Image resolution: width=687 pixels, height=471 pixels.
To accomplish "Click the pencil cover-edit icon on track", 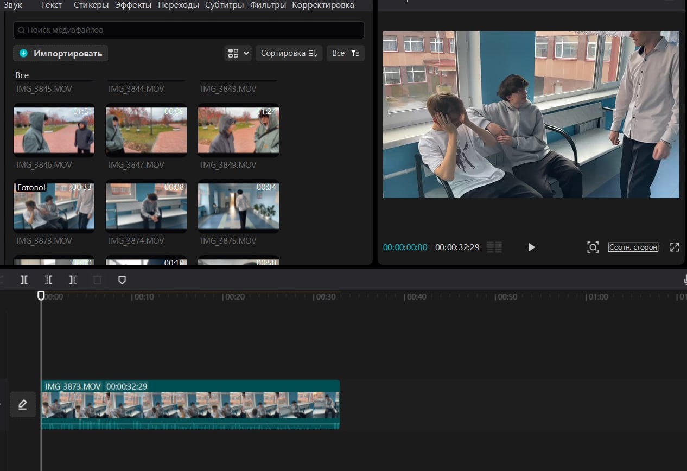I will (23, 405).
